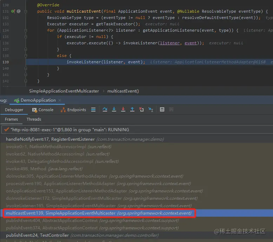The height and width of the screenshot is (242, 273).
Task: Select frame processEvent:190, ApplicationListenerMethodAdapter
Action: point(136,184)
